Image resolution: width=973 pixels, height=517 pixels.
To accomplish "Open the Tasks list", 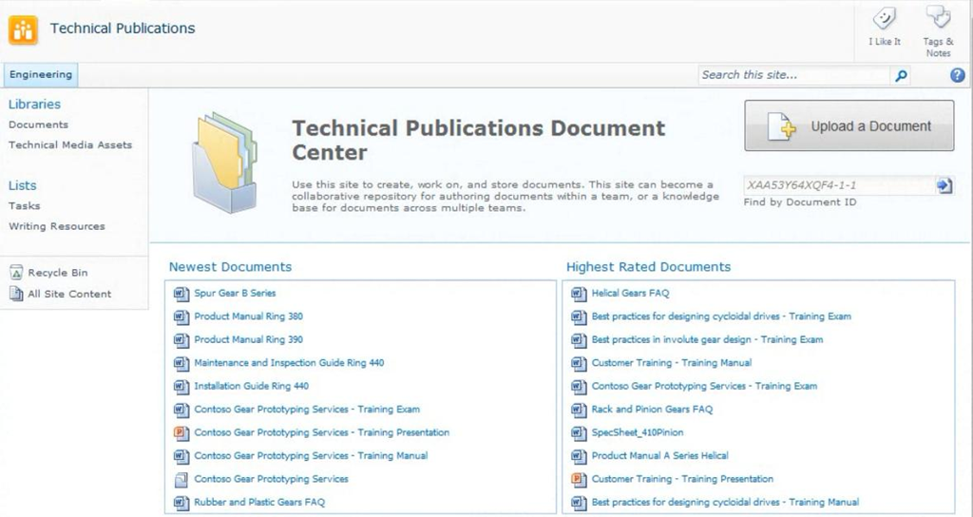I will click(x=24, y=205).
